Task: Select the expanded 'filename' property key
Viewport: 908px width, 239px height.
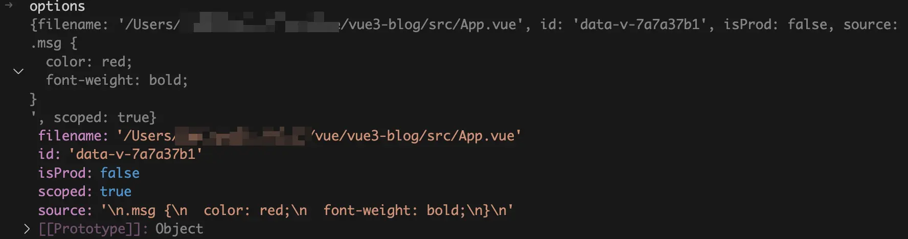Action: pos(72,136)
